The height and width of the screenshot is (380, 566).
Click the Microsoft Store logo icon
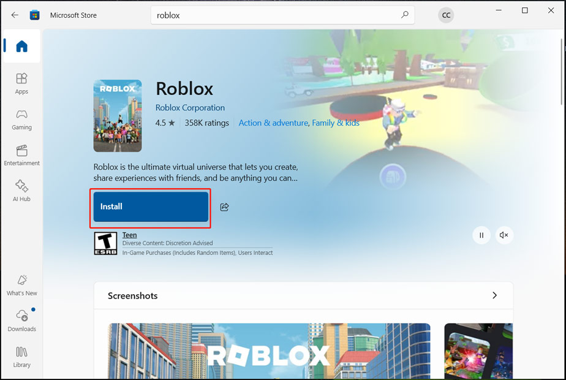35,15
